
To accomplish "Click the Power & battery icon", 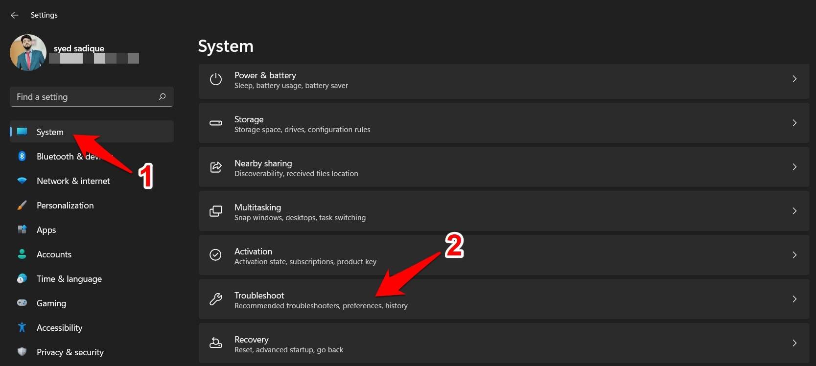I will 216,79.
